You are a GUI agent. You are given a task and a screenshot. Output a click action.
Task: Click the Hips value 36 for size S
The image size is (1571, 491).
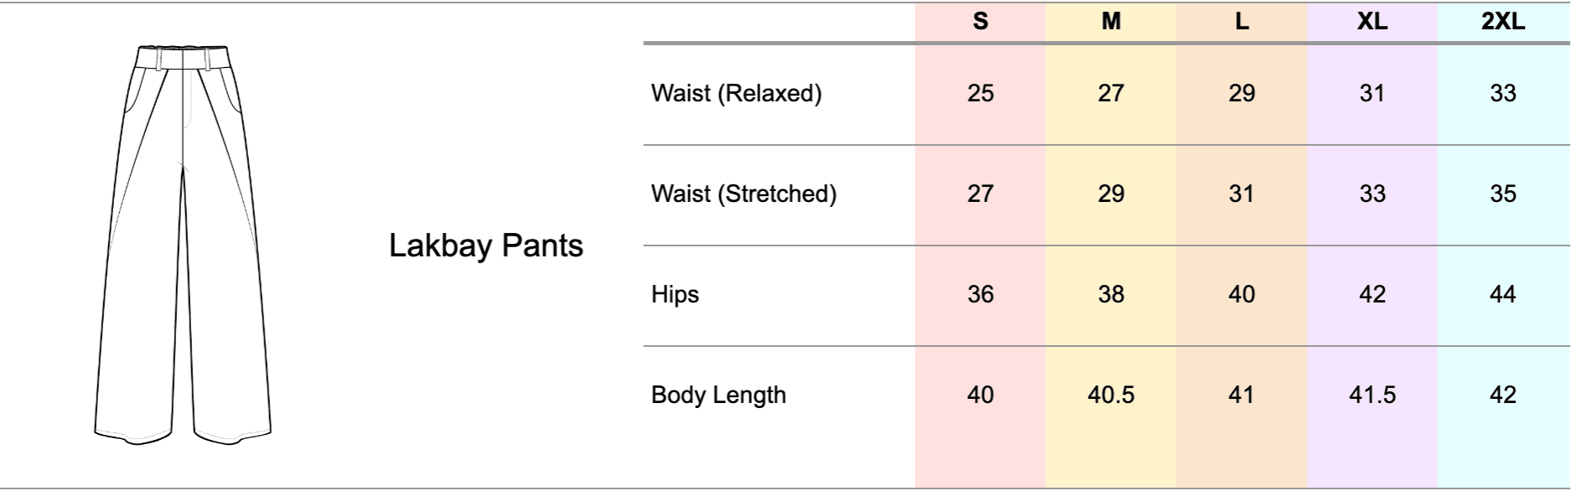point(980,294)
